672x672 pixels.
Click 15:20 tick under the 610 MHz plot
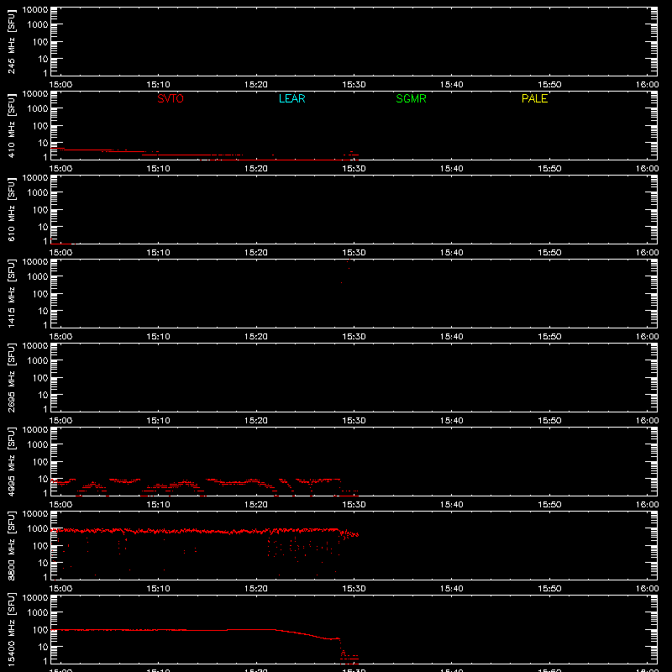coord(256,253)
